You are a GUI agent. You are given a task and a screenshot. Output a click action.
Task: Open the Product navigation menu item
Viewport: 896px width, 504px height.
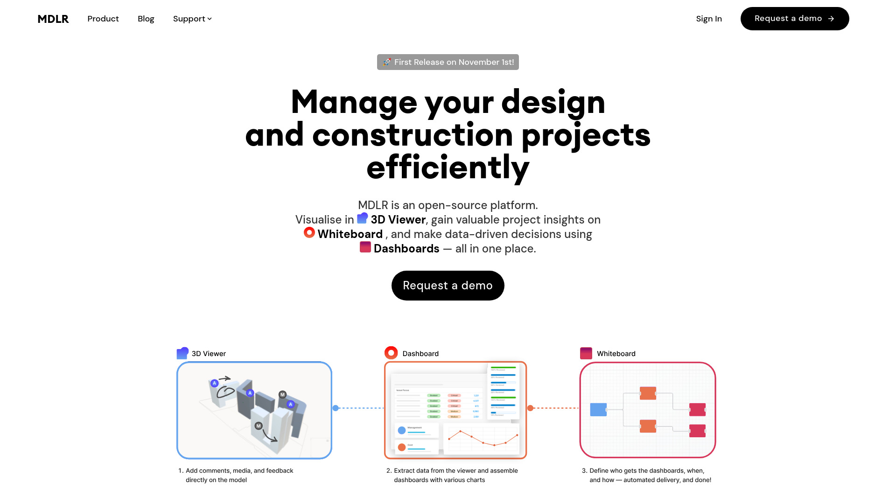(x=103, y=19)
